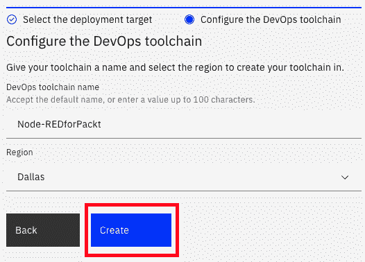
Task: Click the Create button
Action: 131,230
